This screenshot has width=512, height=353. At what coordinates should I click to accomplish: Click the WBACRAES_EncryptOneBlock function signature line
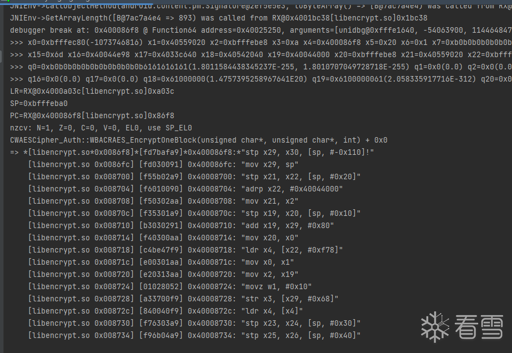click(x=199, y=140)
